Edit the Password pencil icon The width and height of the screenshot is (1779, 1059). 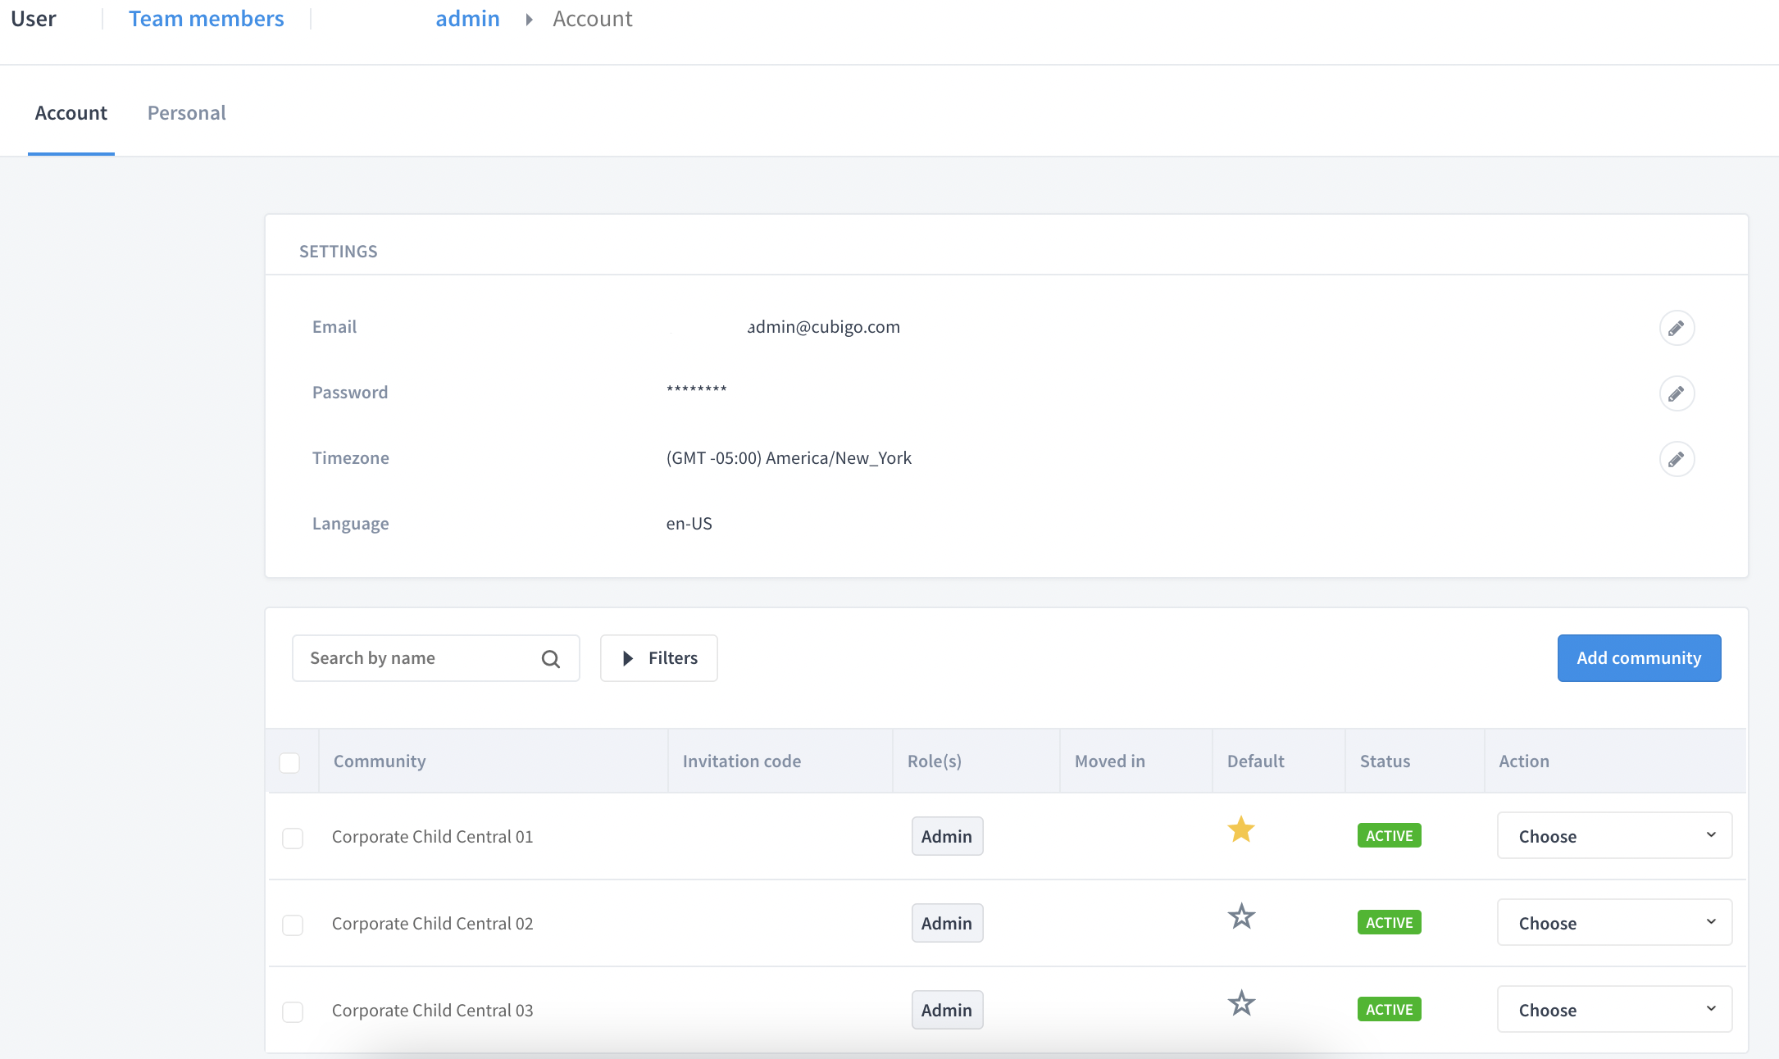[1677, 393]
